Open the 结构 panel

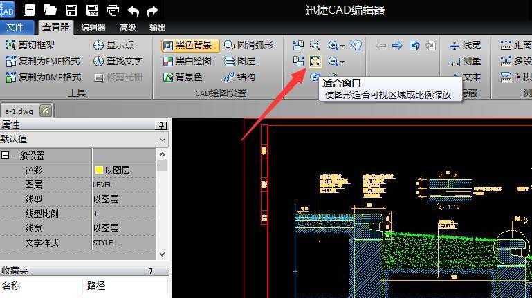pos(239,77)
